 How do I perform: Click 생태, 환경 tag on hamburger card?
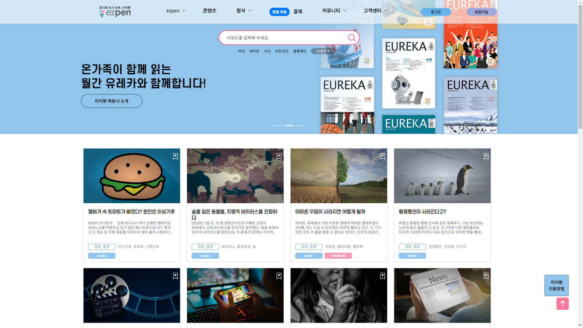[102, 247]
